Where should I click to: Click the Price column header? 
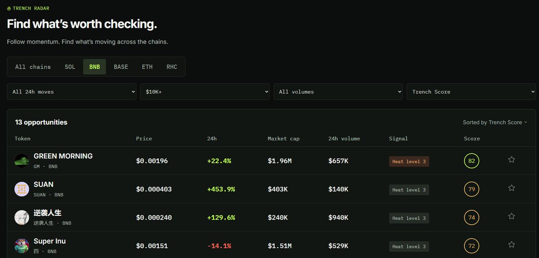tap(144, 139)
